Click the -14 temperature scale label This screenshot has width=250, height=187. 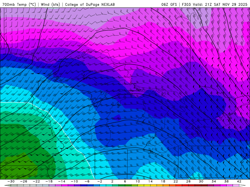[62, 181]
